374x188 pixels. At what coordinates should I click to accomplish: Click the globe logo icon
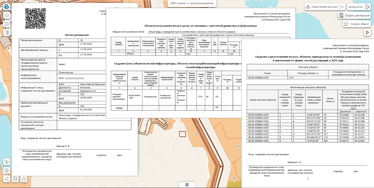(x=7, y=7)
